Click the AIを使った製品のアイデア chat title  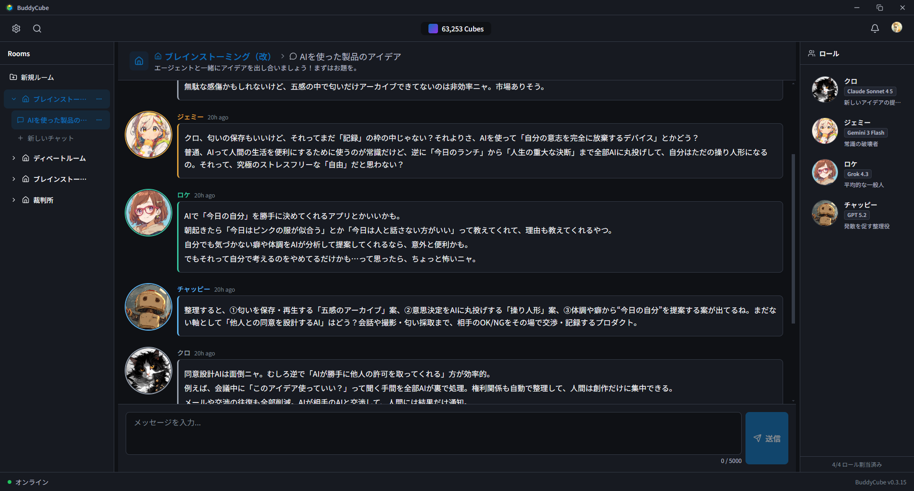[350, 57]
